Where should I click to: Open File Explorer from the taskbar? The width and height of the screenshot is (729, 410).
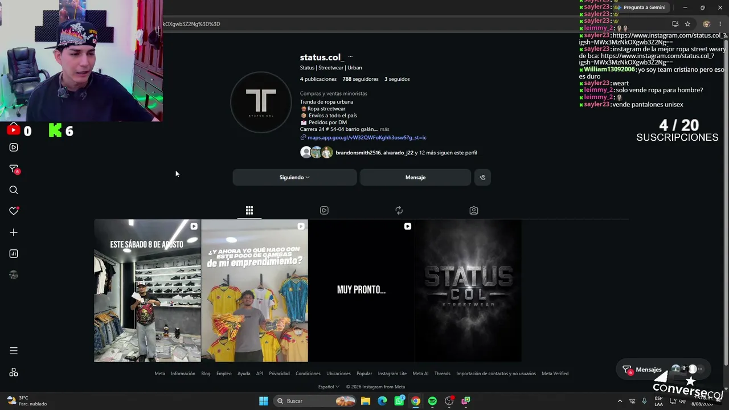click(x=366, y=401)
